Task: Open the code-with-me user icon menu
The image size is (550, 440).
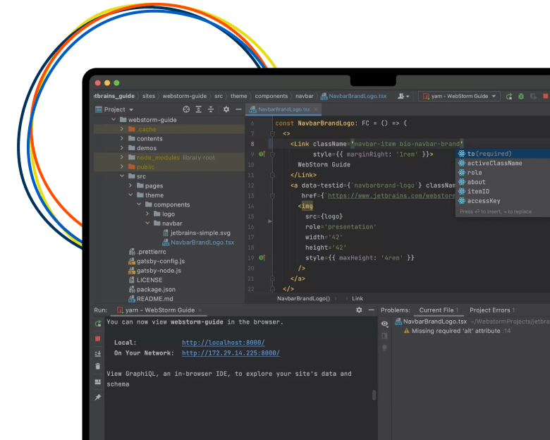Action: coord(403,96)
